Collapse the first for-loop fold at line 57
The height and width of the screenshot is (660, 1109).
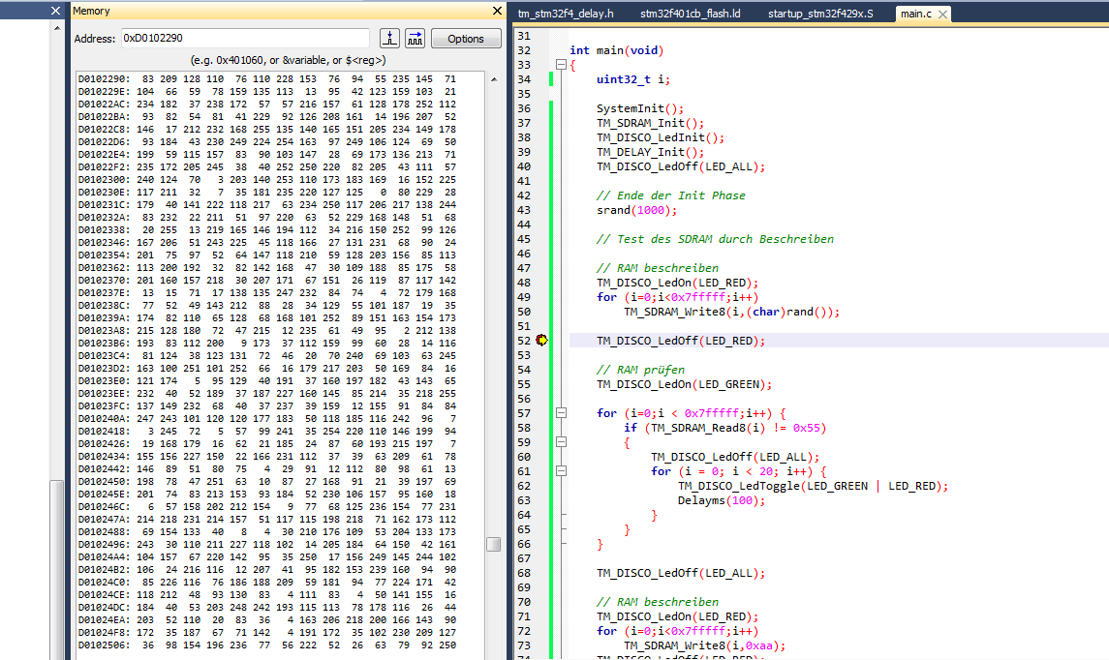tap(560, 413)
